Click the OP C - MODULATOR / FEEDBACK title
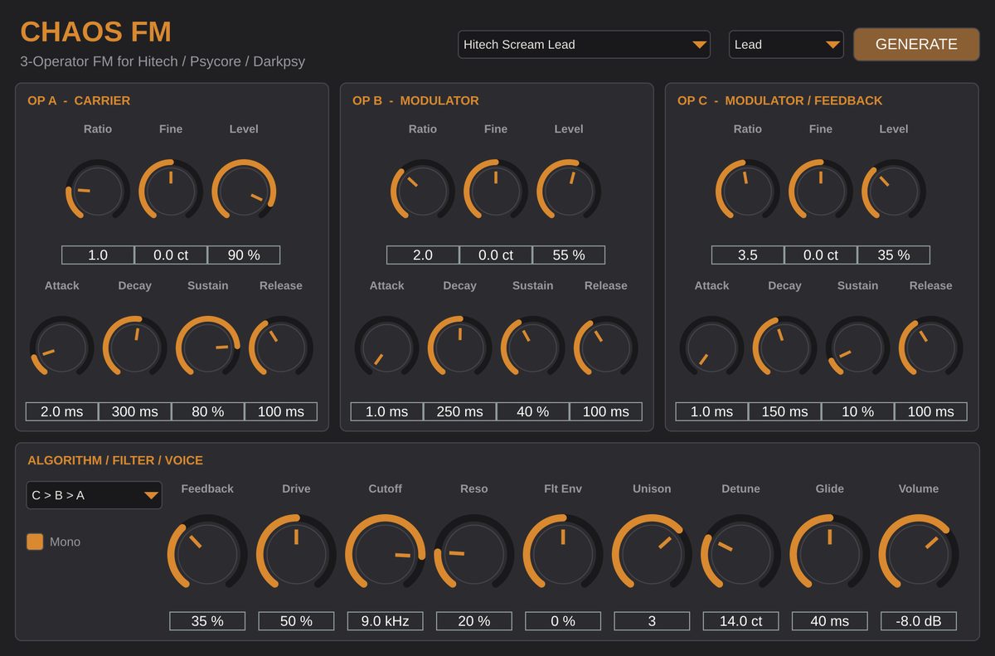This screenshot has width=995, height=656. [x=779, y=100]
